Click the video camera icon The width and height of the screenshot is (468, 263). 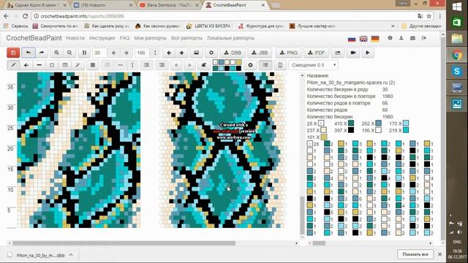[352, 53]
